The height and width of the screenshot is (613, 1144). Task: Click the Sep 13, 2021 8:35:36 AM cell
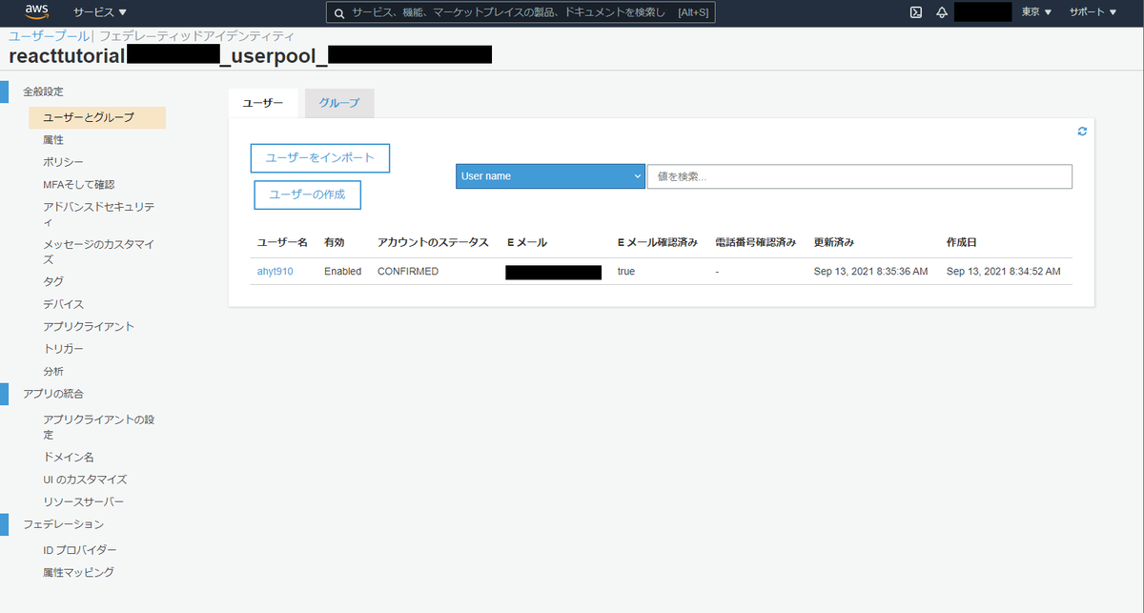(x=871, y=272)
